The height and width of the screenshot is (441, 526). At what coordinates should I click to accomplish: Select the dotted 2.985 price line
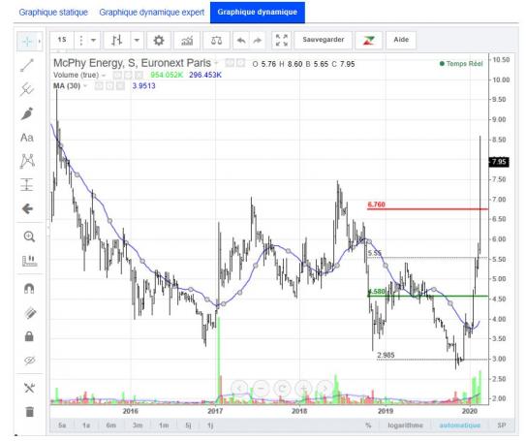433,360
